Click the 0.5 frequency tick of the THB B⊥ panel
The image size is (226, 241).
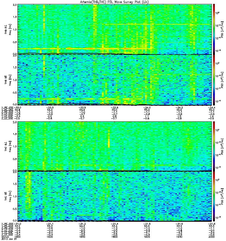click(15, 42)
